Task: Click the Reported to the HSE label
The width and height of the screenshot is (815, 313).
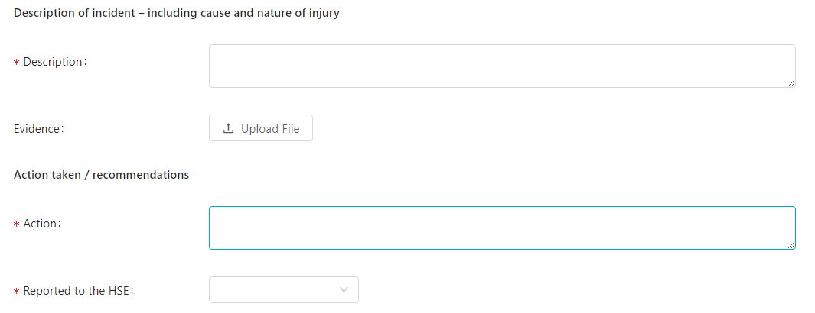Action: 79,291
